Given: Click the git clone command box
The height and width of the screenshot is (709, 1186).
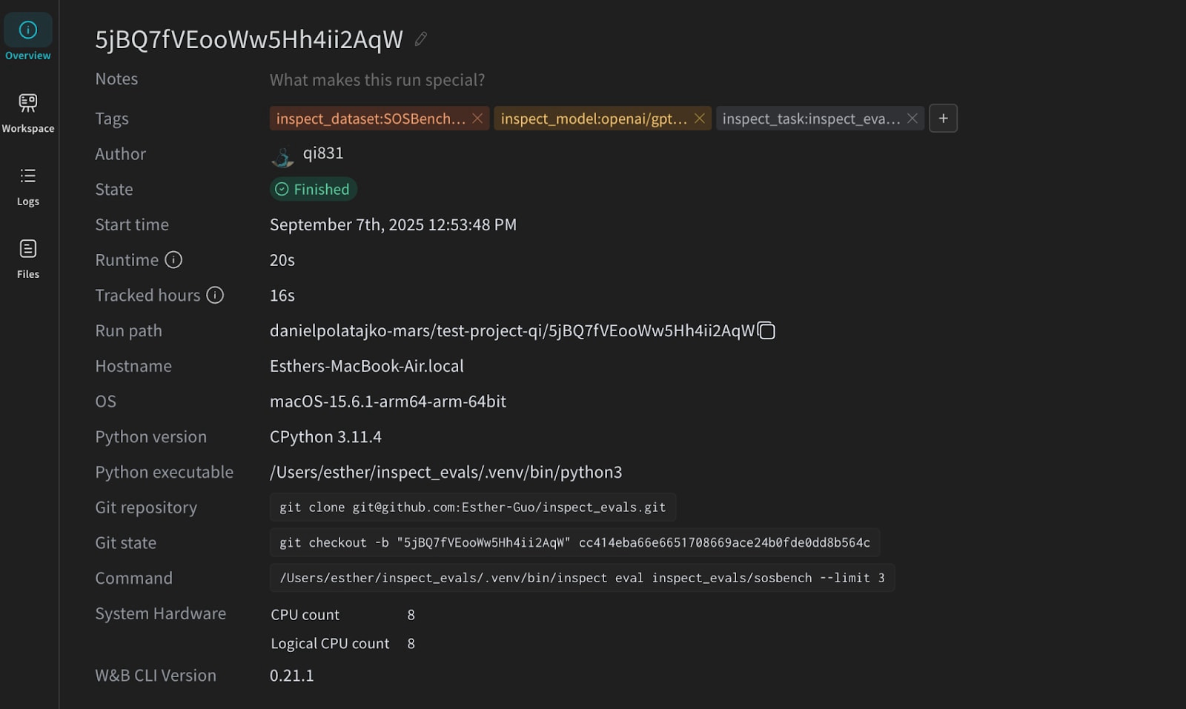Looking at the screenshot, I should tap(473, 507).
